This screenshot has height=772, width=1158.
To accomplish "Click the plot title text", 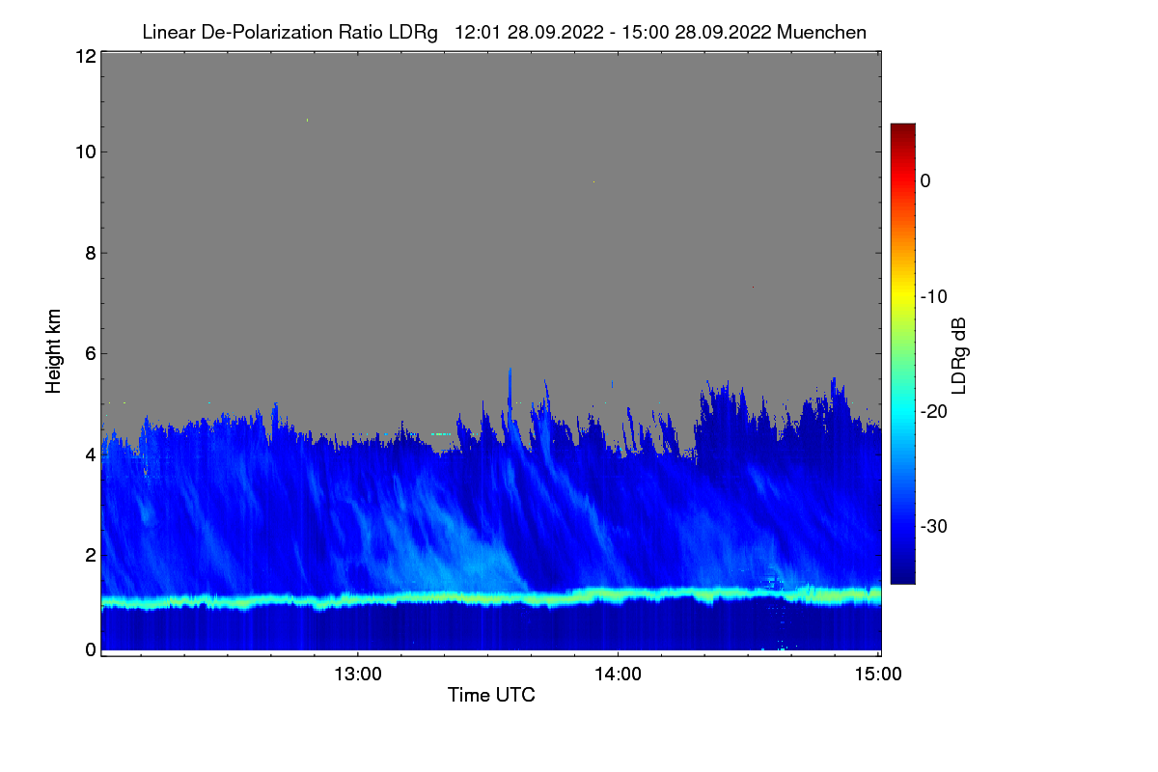I will click(504, 32).
